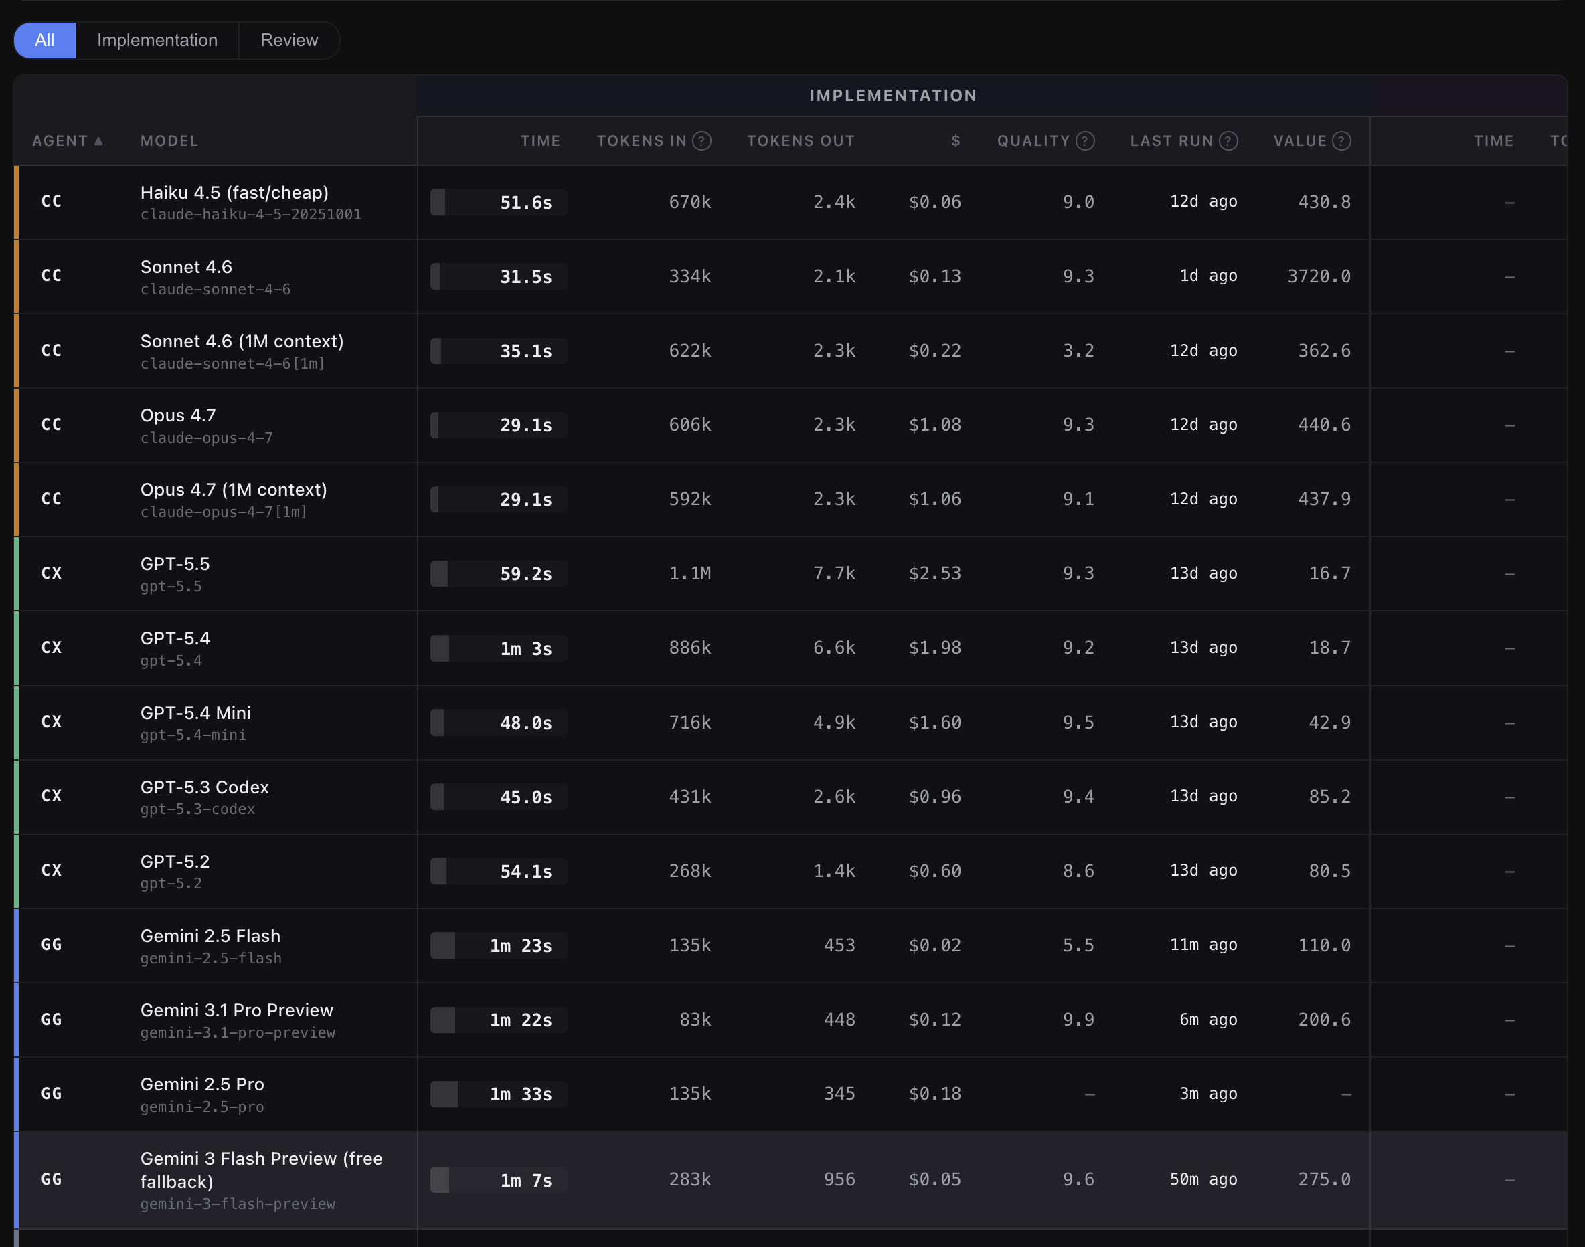Click the 31.5s time bar for Sonnet 4.6
Screen dimensions: 1585x1247
tap(499, 277)
